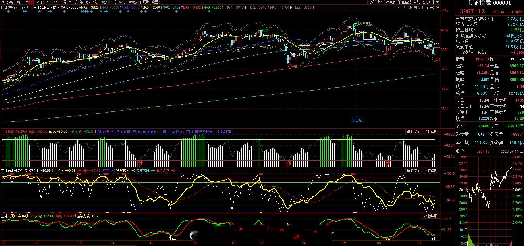Click the 沪股通额度余额 row
This screenshot has height=246, width=524.
pos(489,35)
